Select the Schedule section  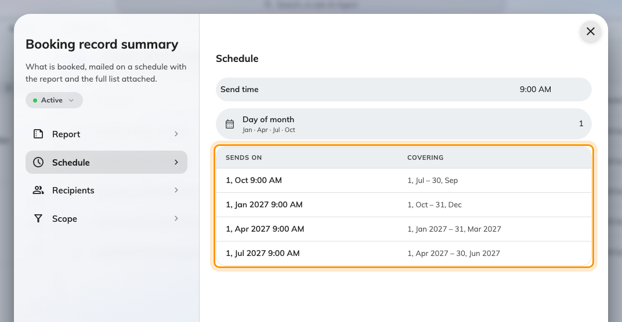106,162
